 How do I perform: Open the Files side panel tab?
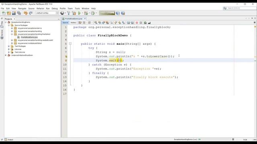2,24
